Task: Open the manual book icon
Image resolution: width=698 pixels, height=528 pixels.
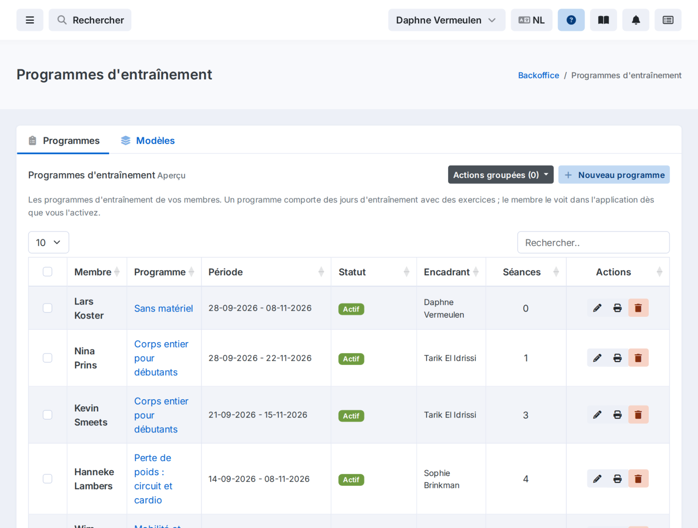Action: [x=603, y=20]
